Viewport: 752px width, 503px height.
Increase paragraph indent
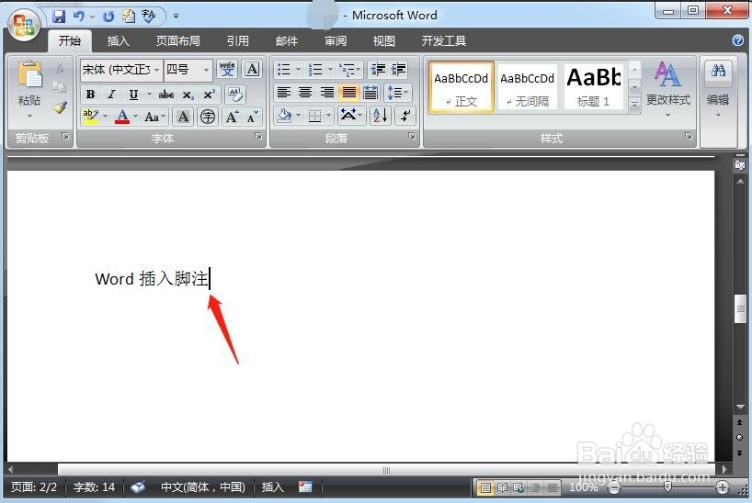point(399,70)
